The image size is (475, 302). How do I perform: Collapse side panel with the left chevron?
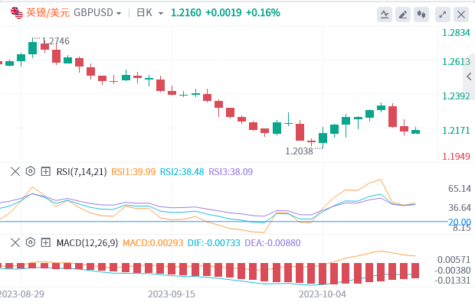coord(469,76)
